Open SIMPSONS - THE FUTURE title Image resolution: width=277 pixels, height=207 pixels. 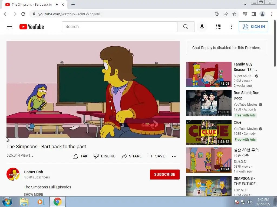[x=246, y=181]
